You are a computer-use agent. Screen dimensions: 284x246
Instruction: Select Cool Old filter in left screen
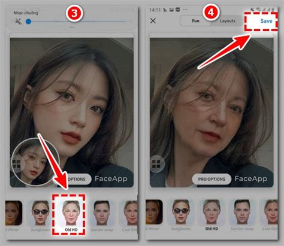[x=129, y=216]
